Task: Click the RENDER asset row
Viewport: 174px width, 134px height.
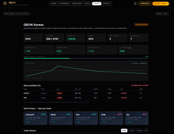Action: [86, 93]
